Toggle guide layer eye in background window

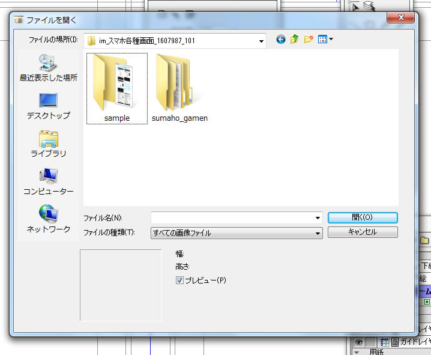click(358, 342)
